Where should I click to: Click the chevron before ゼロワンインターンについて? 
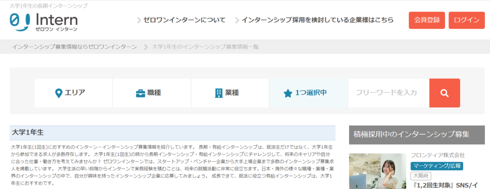pyautogui.click(x=139, y=20)
